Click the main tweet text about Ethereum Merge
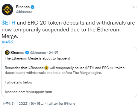 point(68,29)
